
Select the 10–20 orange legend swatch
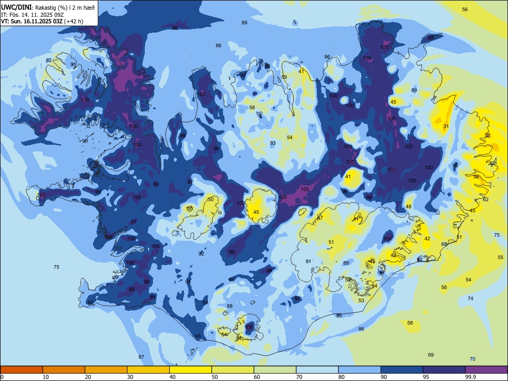64,370
